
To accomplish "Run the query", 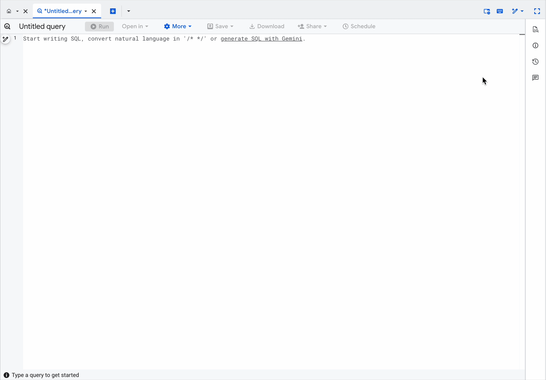I will 99,26.
